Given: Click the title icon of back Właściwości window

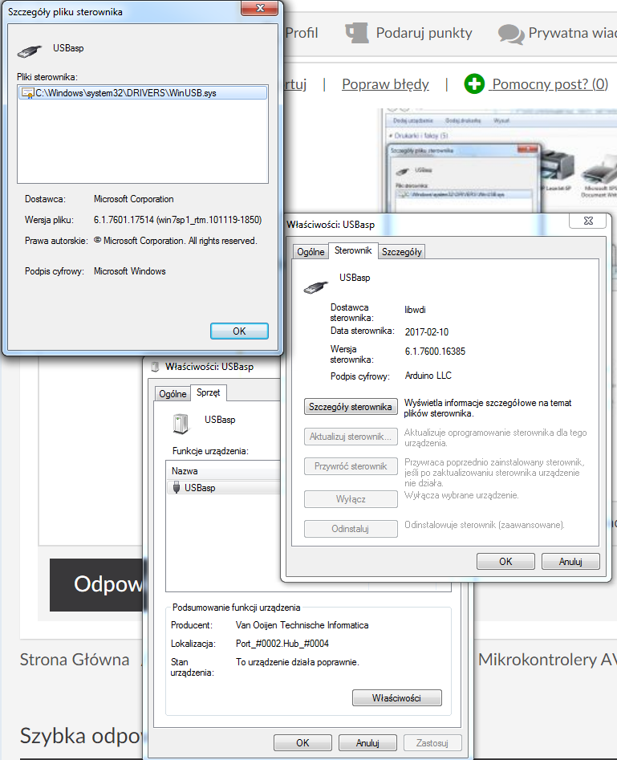Looking at the screenshot, I should point(155,367).
